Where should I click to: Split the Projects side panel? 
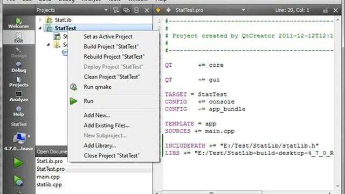coord(136,10)
